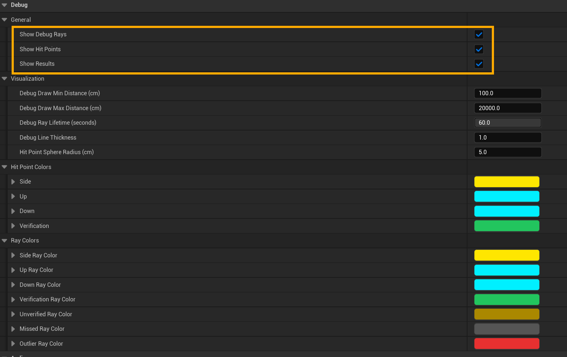Expand the Missed Ray Color row
The width and height of the screenshot is (567, 357).
[x=13, y=329]
